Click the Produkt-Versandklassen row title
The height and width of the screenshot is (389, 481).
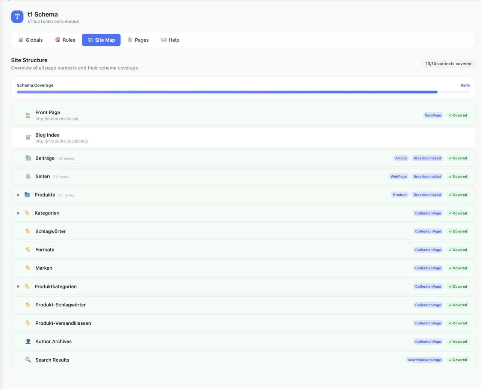pyautogui.click(x=63, y=323)
